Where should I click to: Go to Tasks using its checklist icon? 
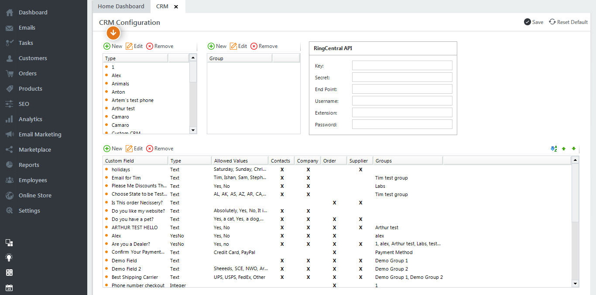click(9, 43)
